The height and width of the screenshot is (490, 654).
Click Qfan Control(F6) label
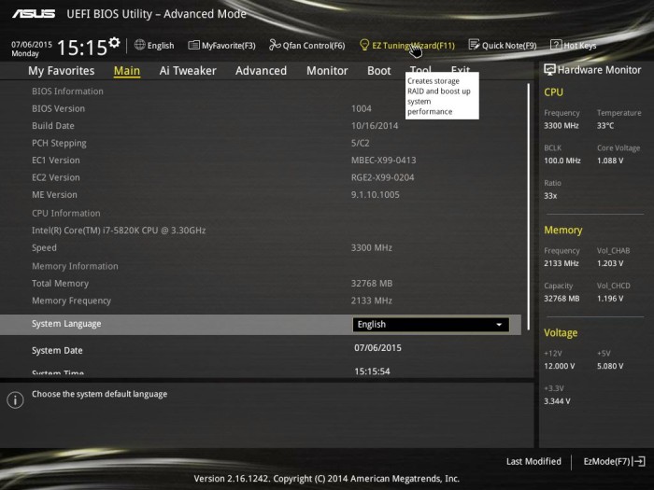click(314, 46)
